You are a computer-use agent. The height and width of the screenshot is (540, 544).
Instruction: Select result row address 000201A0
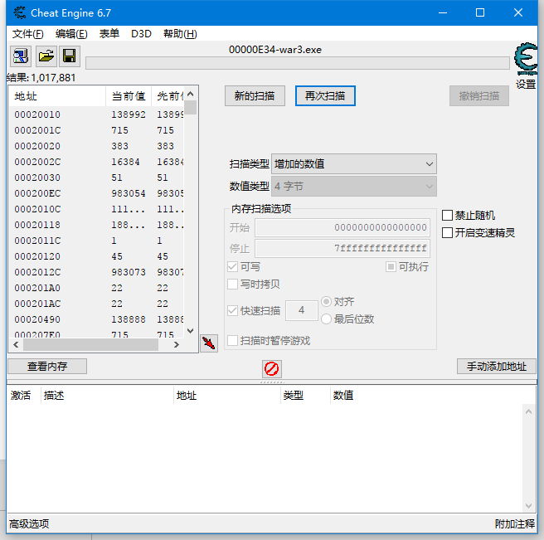tap(96, 288)
